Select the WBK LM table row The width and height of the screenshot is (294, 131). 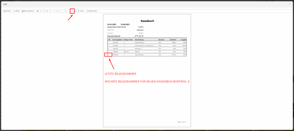(146, 52)
